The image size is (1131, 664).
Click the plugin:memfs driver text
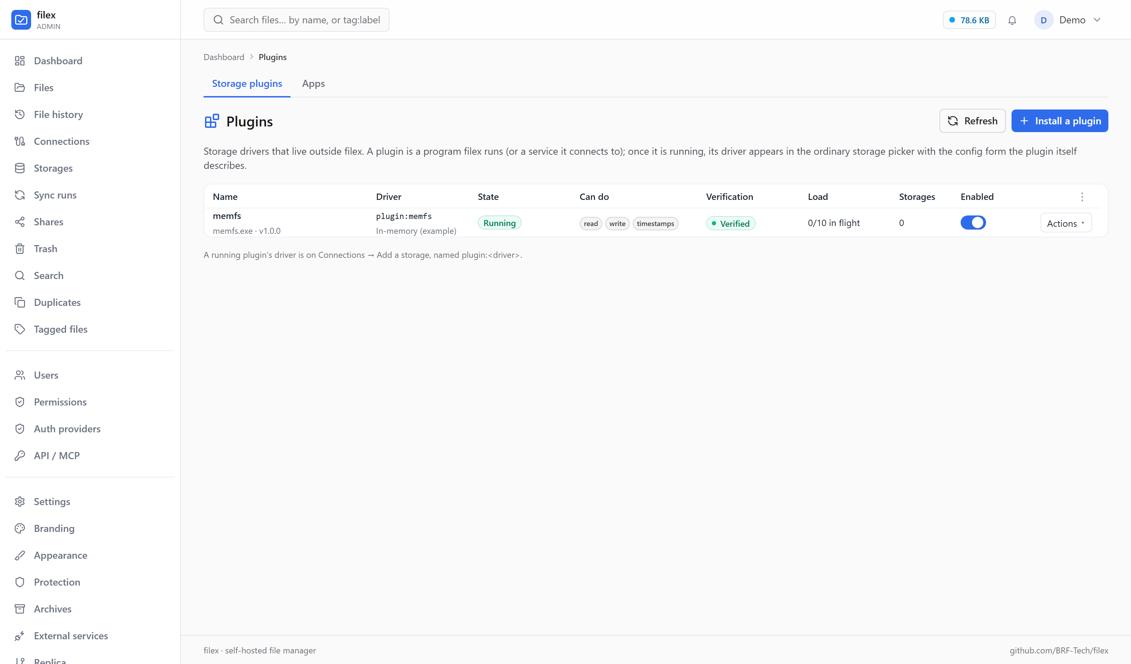point(404,216)
